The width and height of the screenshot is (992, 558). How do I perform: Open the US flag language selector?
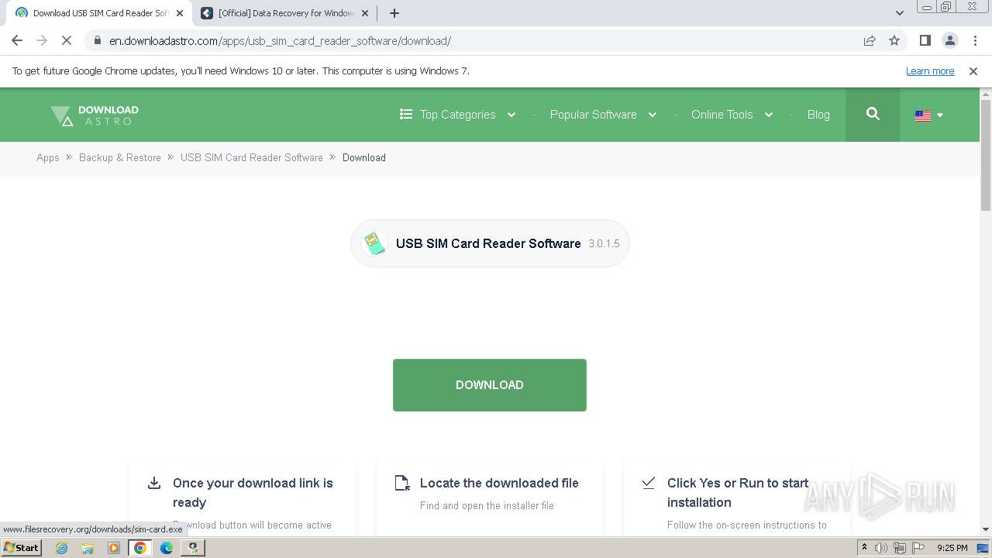pyautogui.click(x=928, y=115)
